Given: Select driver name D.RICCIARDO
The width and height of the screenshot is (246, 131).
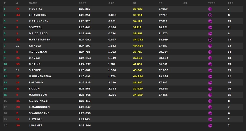Looking at the screenshot, I should [38, 34].
